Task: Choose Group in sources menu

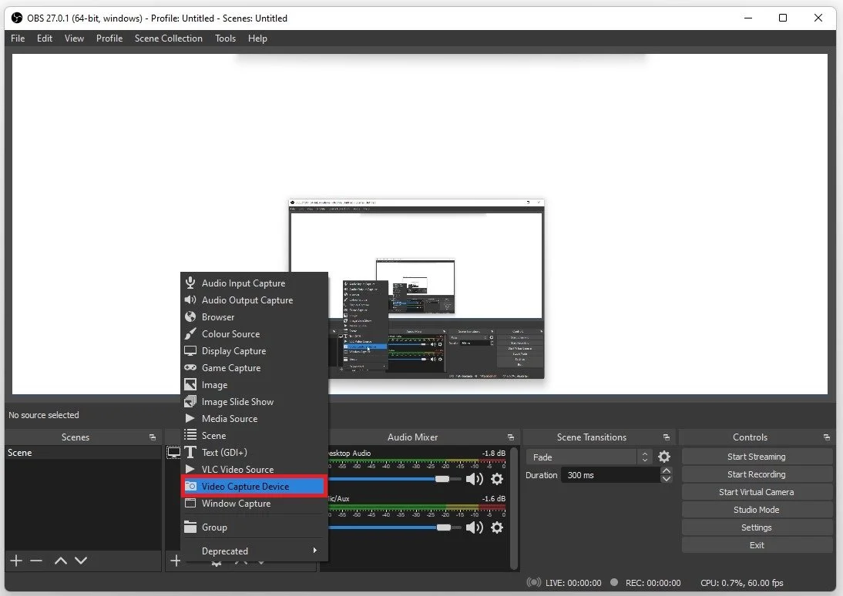Action: point(254,527)
